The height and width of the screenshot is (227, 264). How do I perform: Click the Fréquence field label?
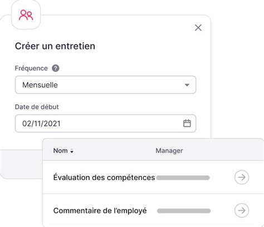31,68
